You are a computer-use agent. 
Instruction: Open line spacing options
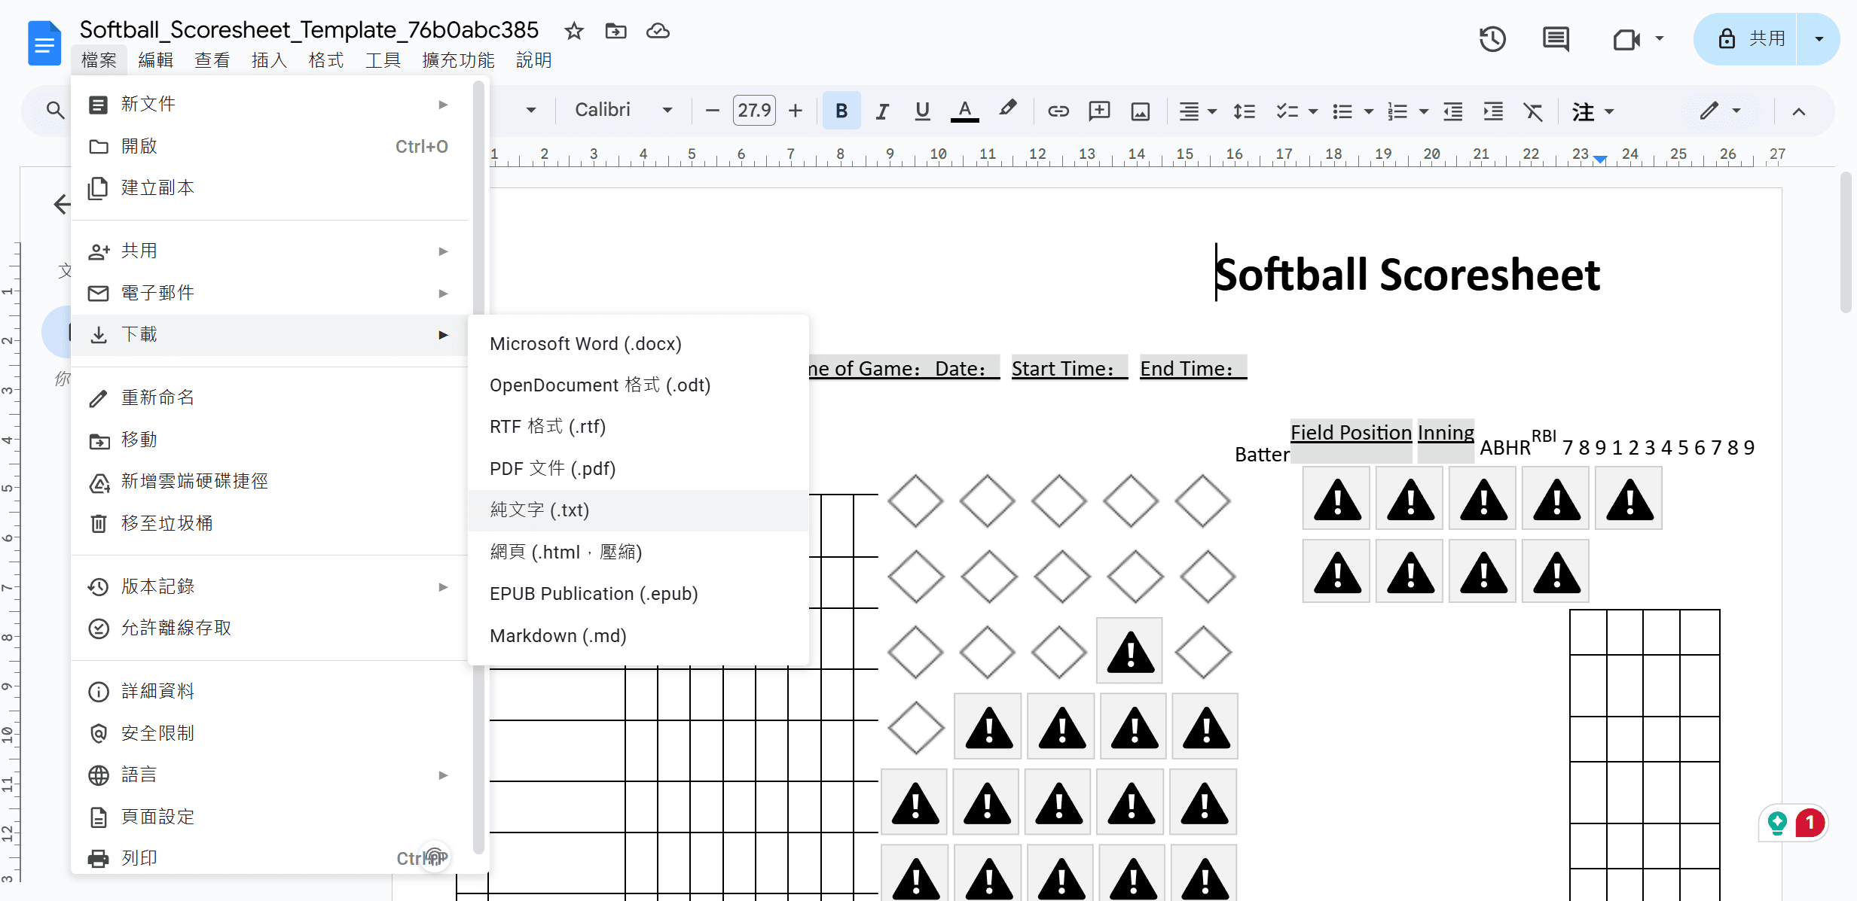[x=1244, y=111]
